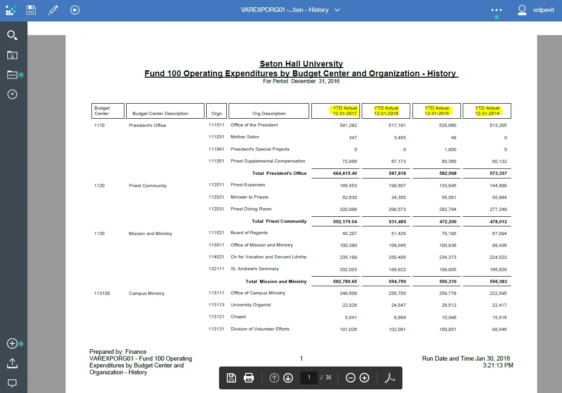Open the notifications chat icon
This screenshot has width=562, height=393.
point(12,383)
